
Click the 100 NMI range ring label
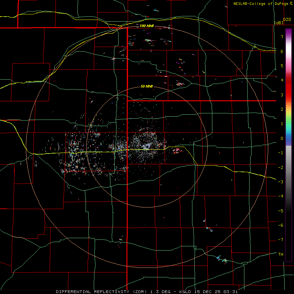(147, 26)
